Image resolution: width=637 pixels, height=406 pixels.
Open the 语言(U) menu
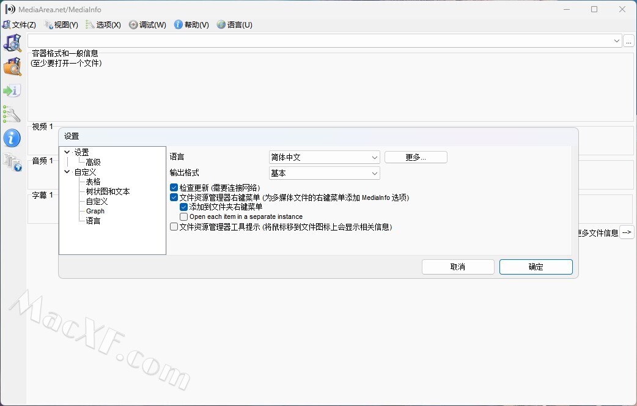coord(235,25)
